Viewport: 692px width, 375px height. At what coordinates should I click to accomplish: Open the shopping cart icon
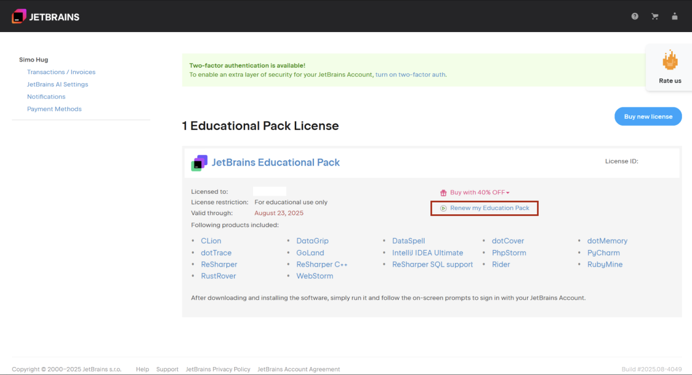pyautogui.click(x=655, y=16)
